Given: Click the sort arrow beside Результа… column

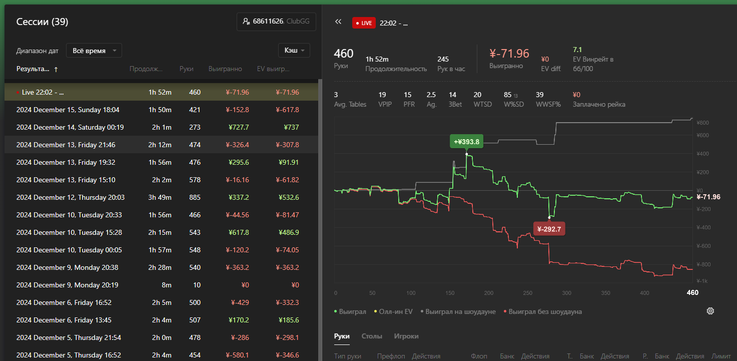Looking at the screenshot, I should click(56, 70).
